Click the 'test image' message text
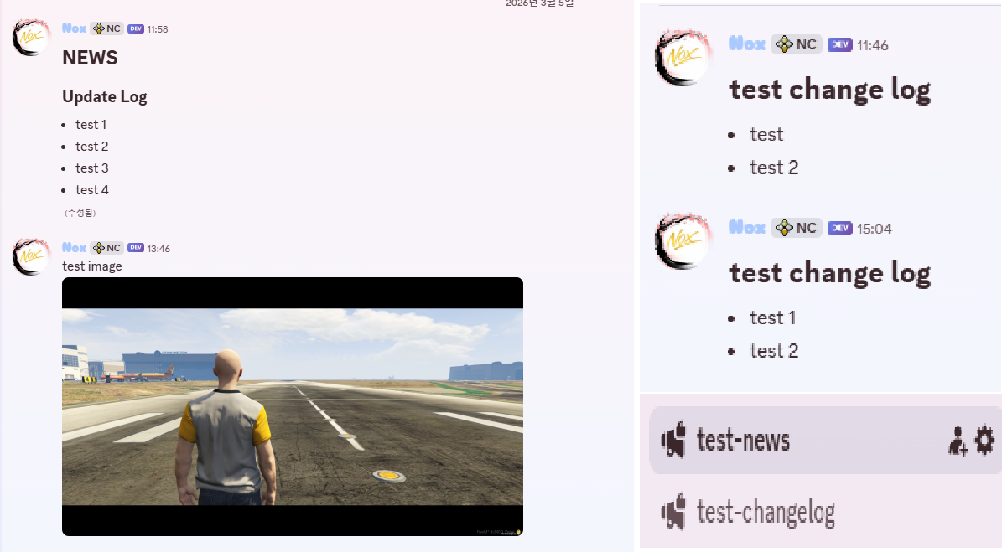The height and width of the screenshot is (552, 1002). 92,266
